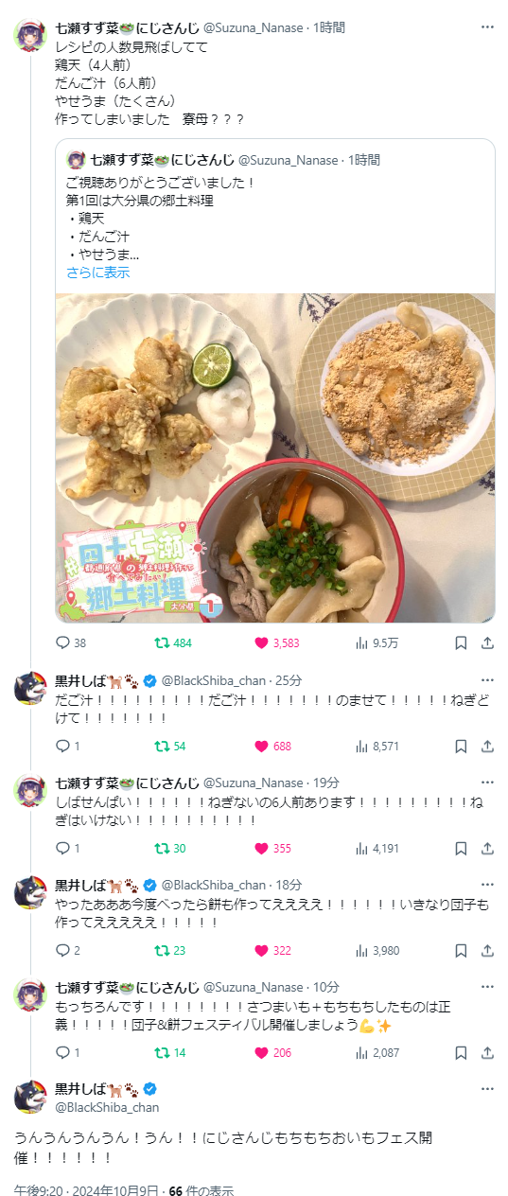Screen dimensions: 508x1196
Task: Retweet the reply showing 30 retweets
Action: coord(170,848)
